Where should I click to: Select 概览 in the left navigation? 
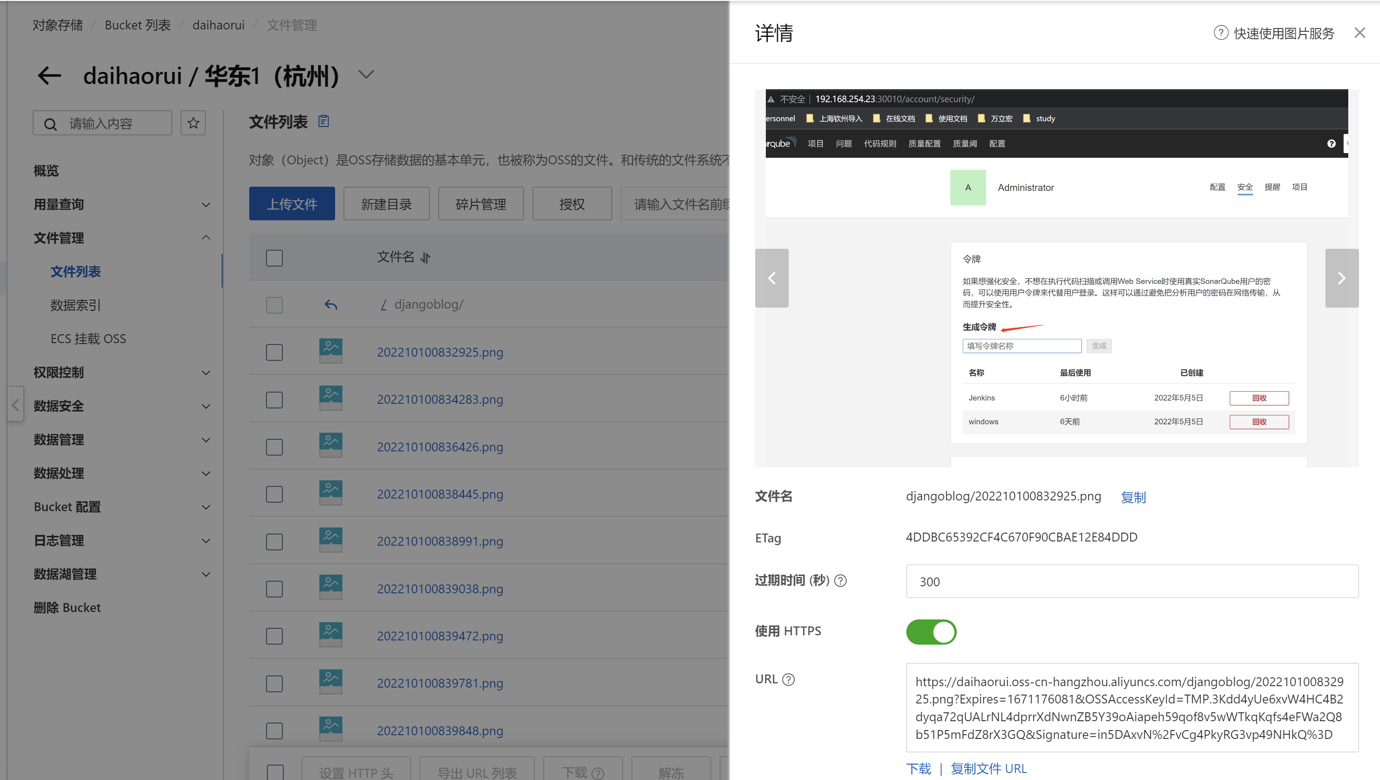click(46, 171)
